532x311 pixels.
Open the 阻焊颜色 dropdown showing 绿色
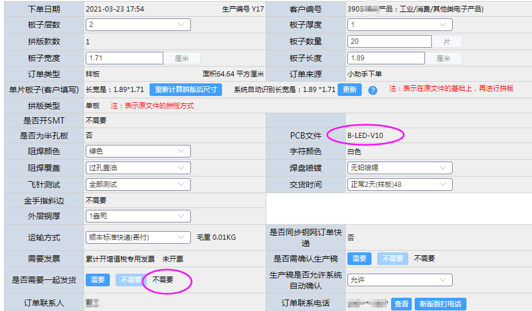point(138,151)
